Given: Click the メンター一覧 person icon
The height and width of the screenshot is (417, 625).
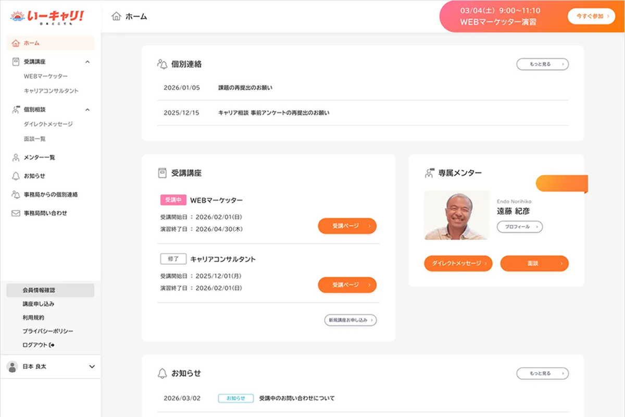Looking at the screenshot, I should [x=16, y=157].
